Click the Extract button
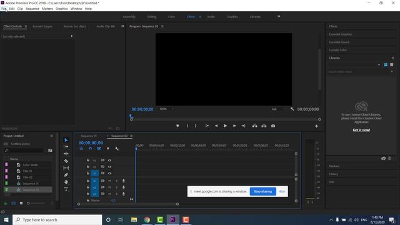The width and height of the screenshot is (400, 225). click(264, 126)
